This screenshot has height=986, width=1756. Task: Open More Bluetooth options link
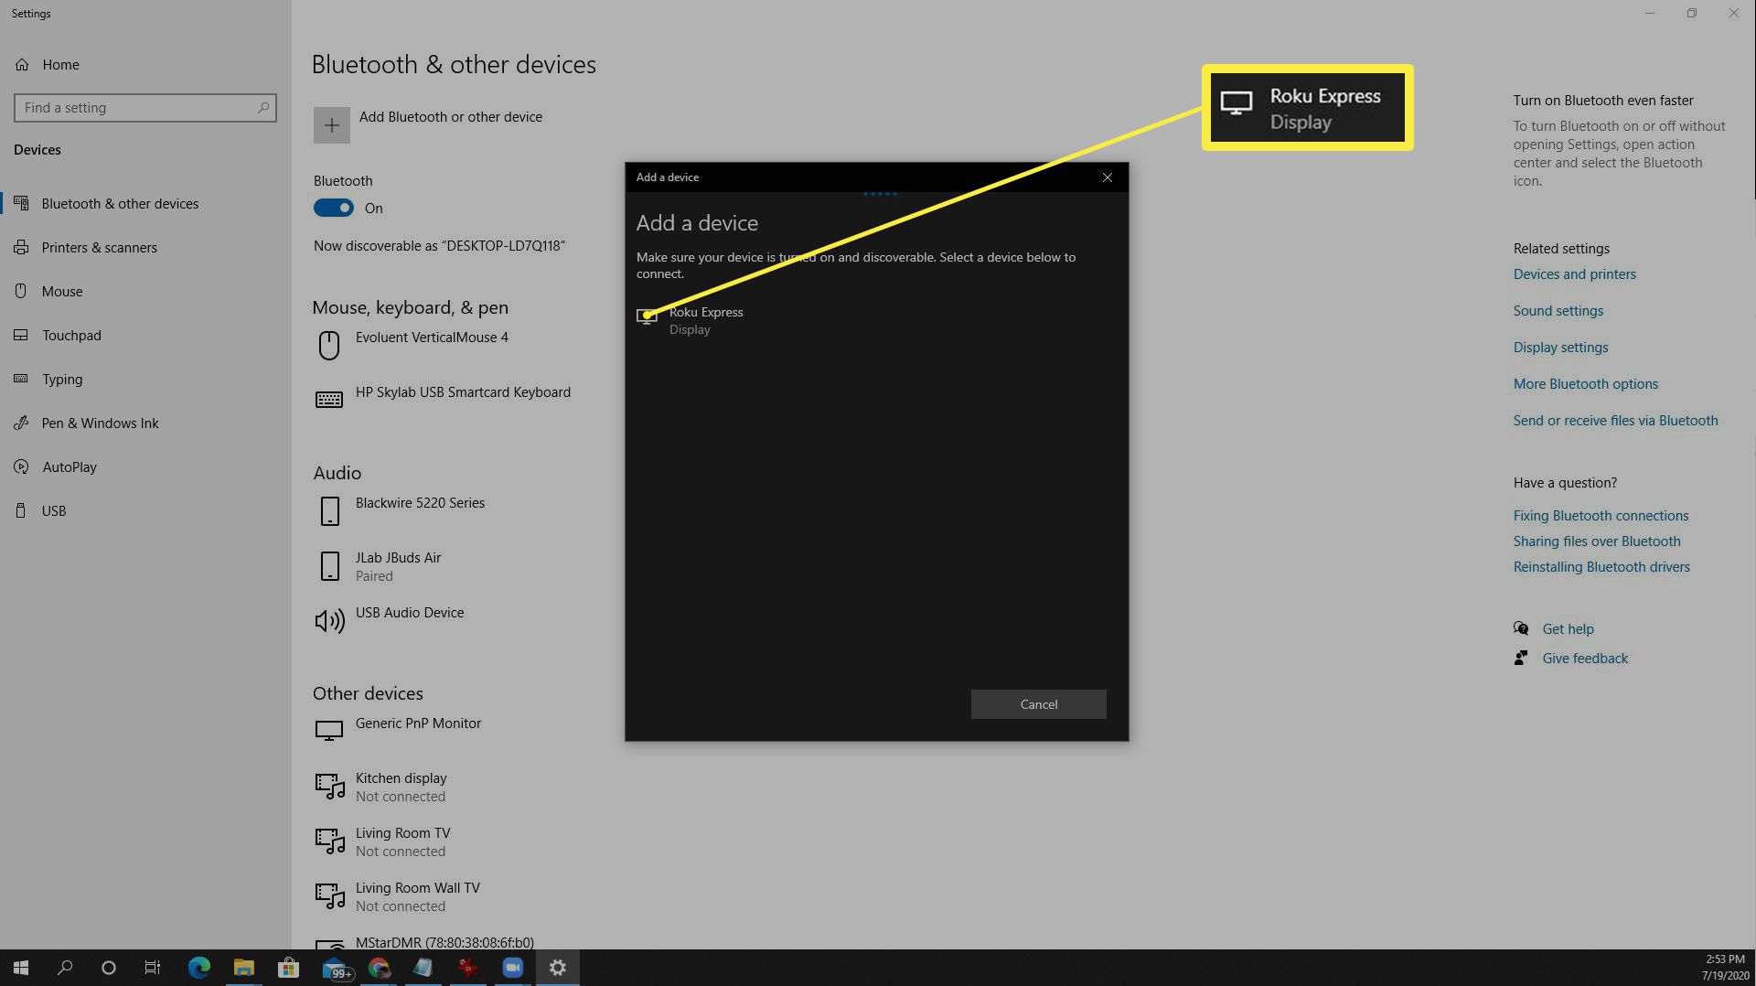coord(1585,384)
